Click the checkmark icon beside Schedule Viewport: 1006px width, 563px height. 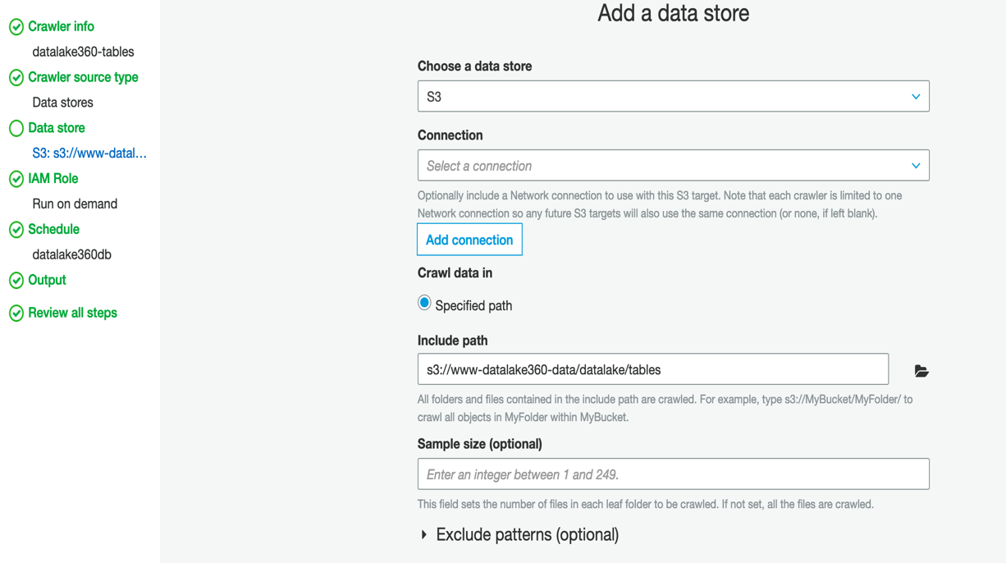tap(16, 230)
